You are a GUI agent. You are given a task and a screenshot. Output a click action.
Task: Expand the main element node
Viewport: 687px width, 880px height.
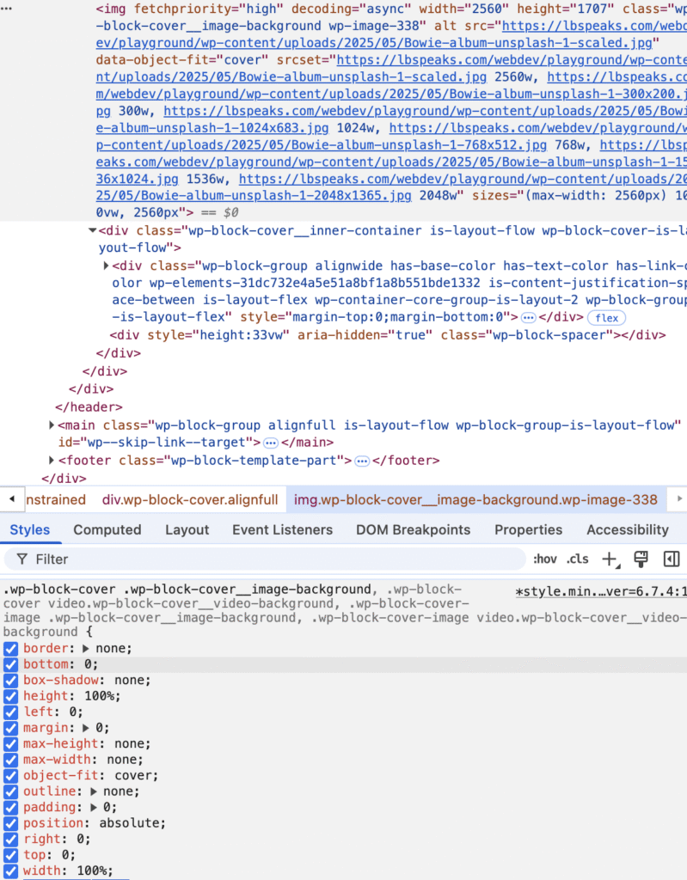(53, 425)
